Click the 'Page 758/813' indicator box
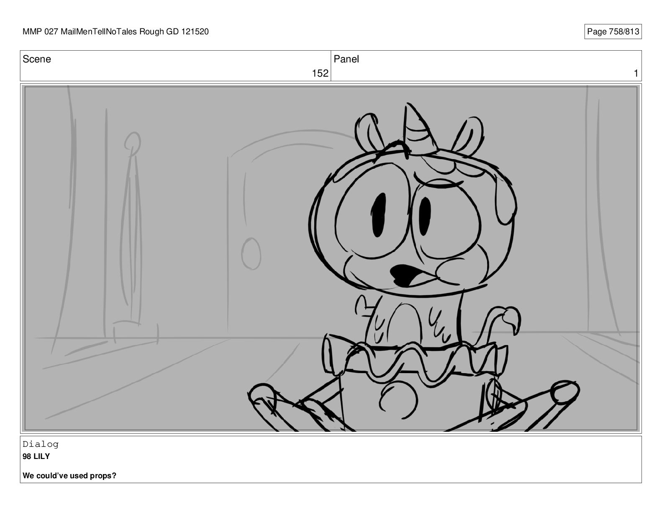Screen dimensions: 662x513 coord(613,32)
